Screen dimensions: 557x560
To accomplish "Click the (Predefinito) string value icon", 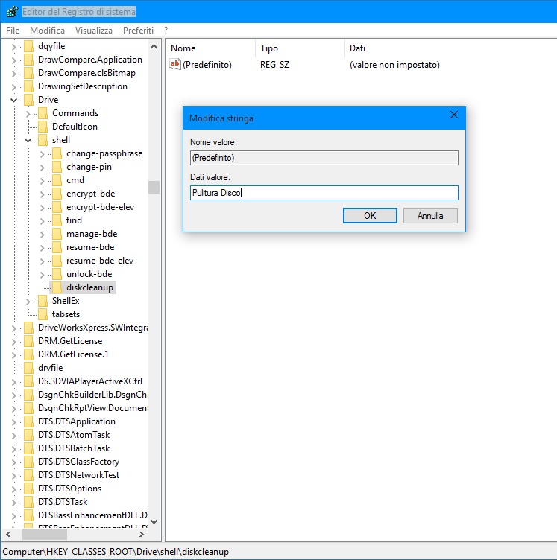I will 175,65.
